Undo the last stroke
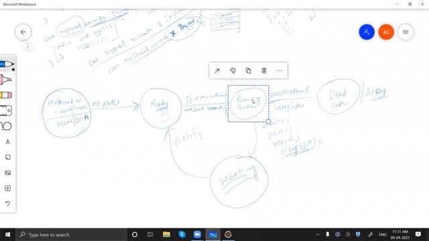This screenshot has width=429, height=241. pyautogui.click(x=7, y=204)
